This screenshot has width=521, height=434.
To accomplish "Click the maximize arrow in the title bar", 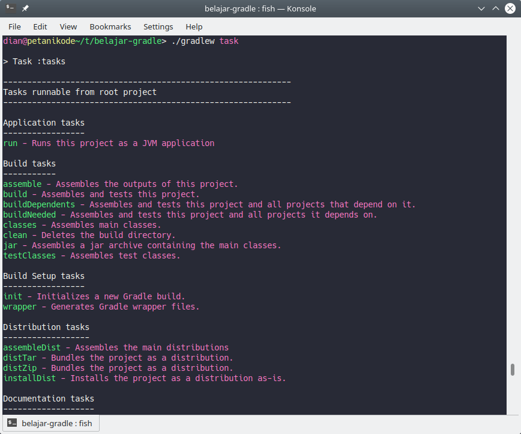I will click(x=495, y=8).
